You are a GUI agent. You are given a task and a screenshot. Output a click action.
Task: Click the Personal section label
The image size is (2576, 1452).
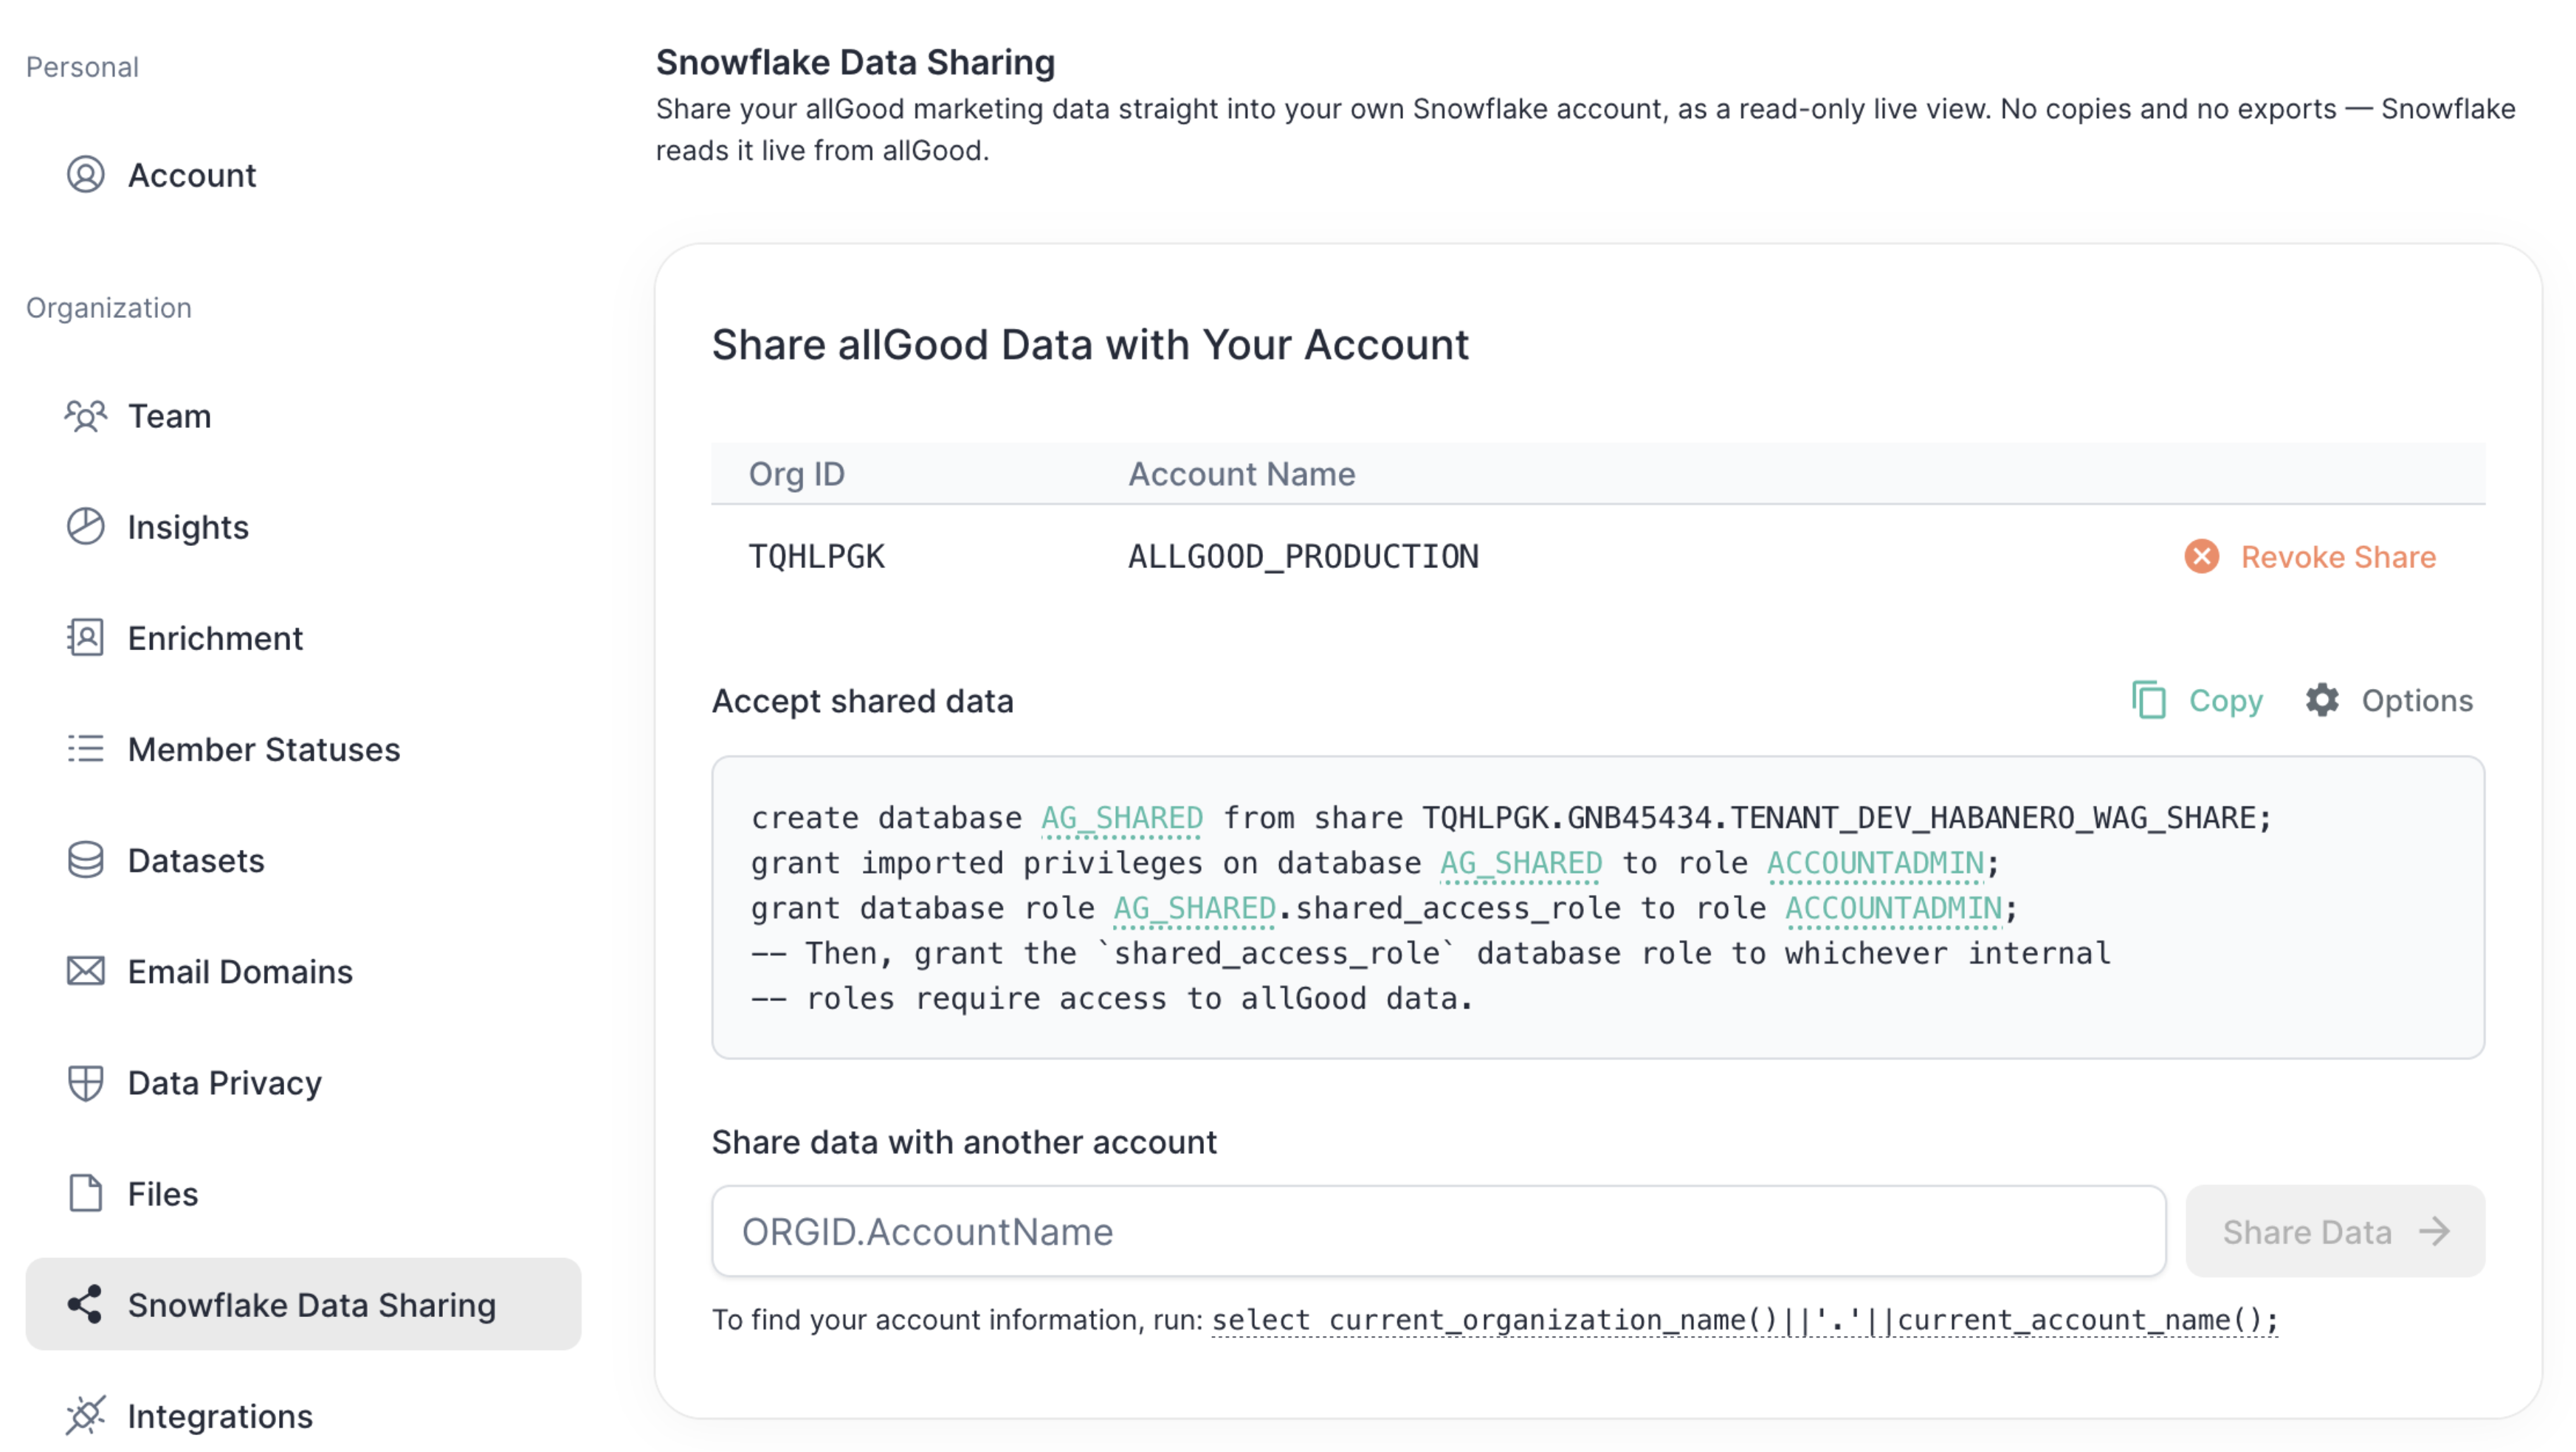pos(82,67)
